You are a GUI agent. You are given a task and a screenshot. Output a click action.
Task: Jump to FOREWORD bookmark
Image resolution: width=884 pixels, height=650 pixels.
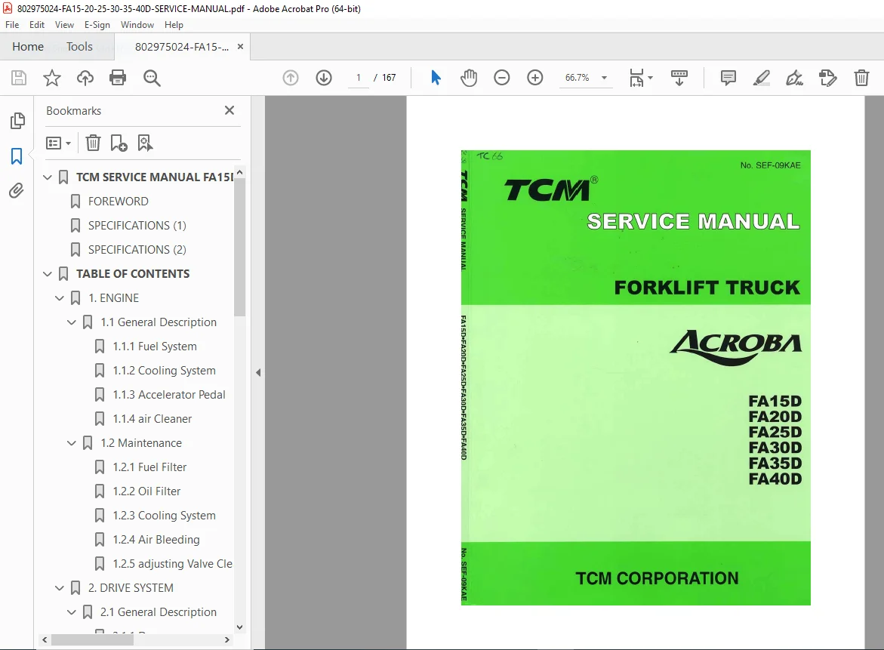(x=119, y=202)
